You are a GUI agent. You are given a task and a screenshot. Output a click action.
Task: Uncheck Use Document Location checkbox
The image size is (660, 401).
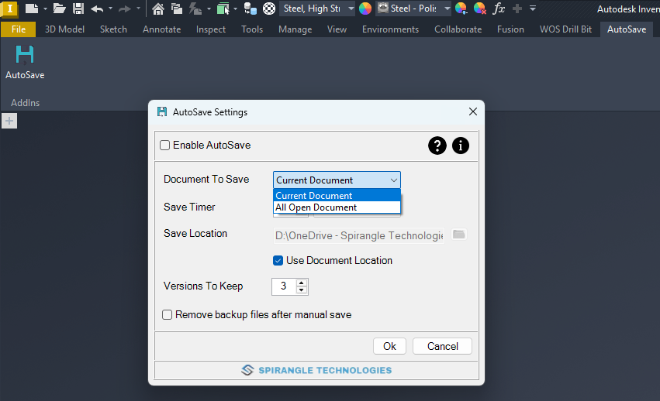coord(278,261)
